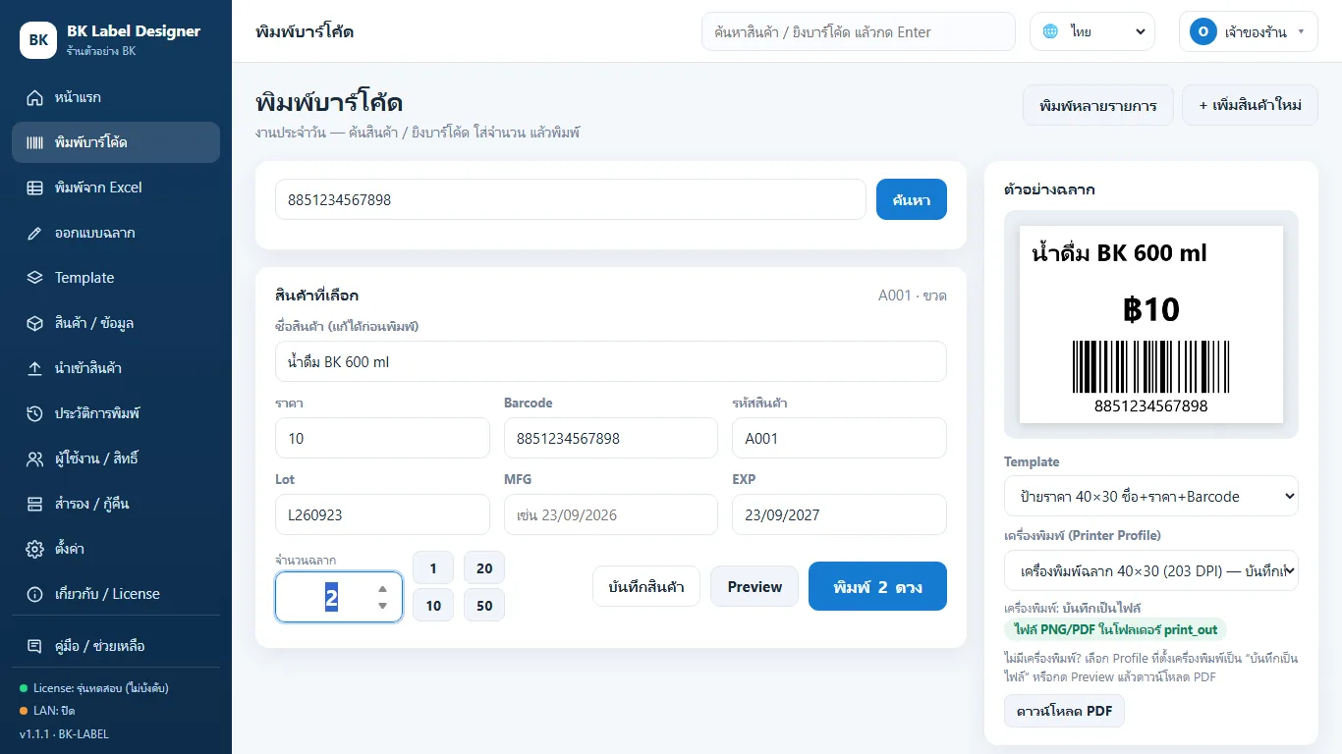Image resolution: width=1342 pixels, height=754 pixels.
Task: Click the top product search field
Action: tap(859, 31)
